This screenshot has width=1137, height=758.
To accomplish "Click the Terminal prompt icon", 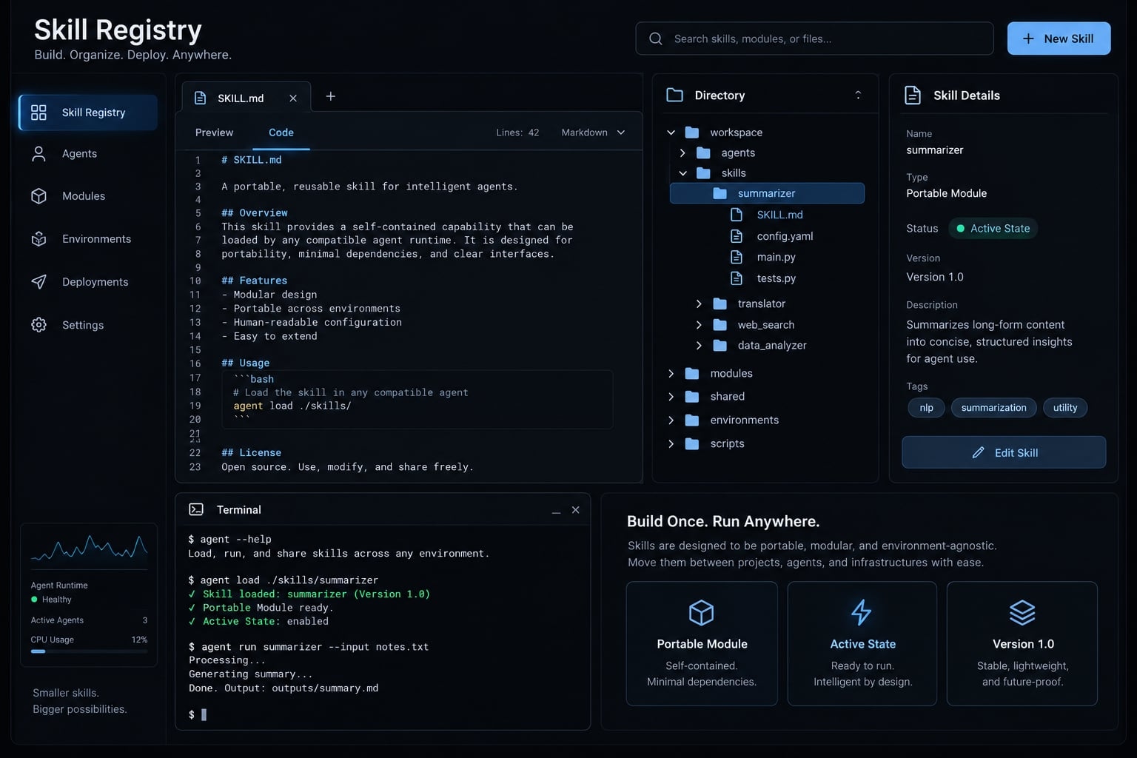I will [196, 509].
